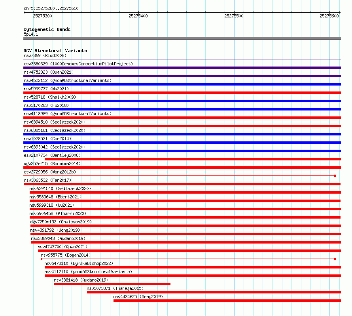The image size is (352, 316).
Task: Click the Cytogenetic Bands track title
Action: click(47, 29)
